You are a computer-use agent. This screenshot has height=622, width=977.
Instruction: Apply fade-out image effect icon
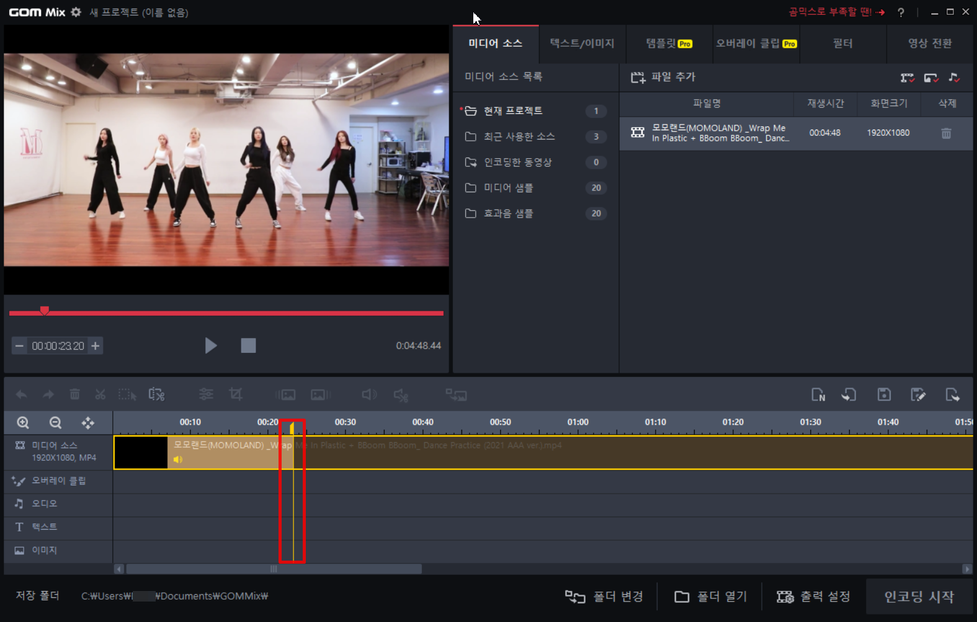click(x=321, y=394)
